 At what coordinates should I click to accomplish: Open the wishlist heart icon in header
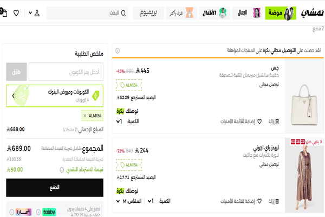tap(16, 13)
